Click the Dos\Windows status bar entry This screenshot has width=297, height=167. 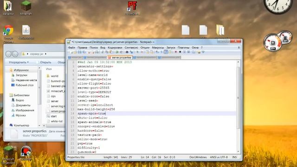pos(198,157)
